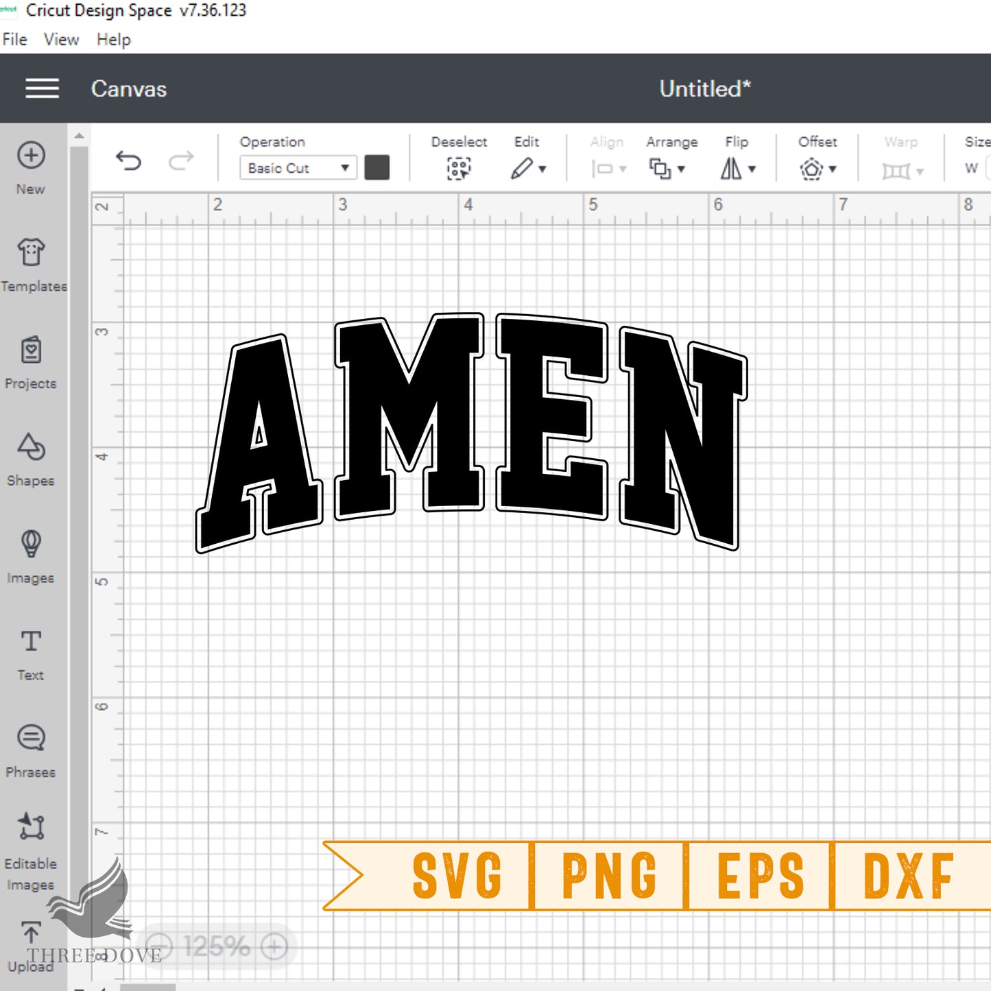Redo the last undone action
Screen dimensions: 991x991
181,161
